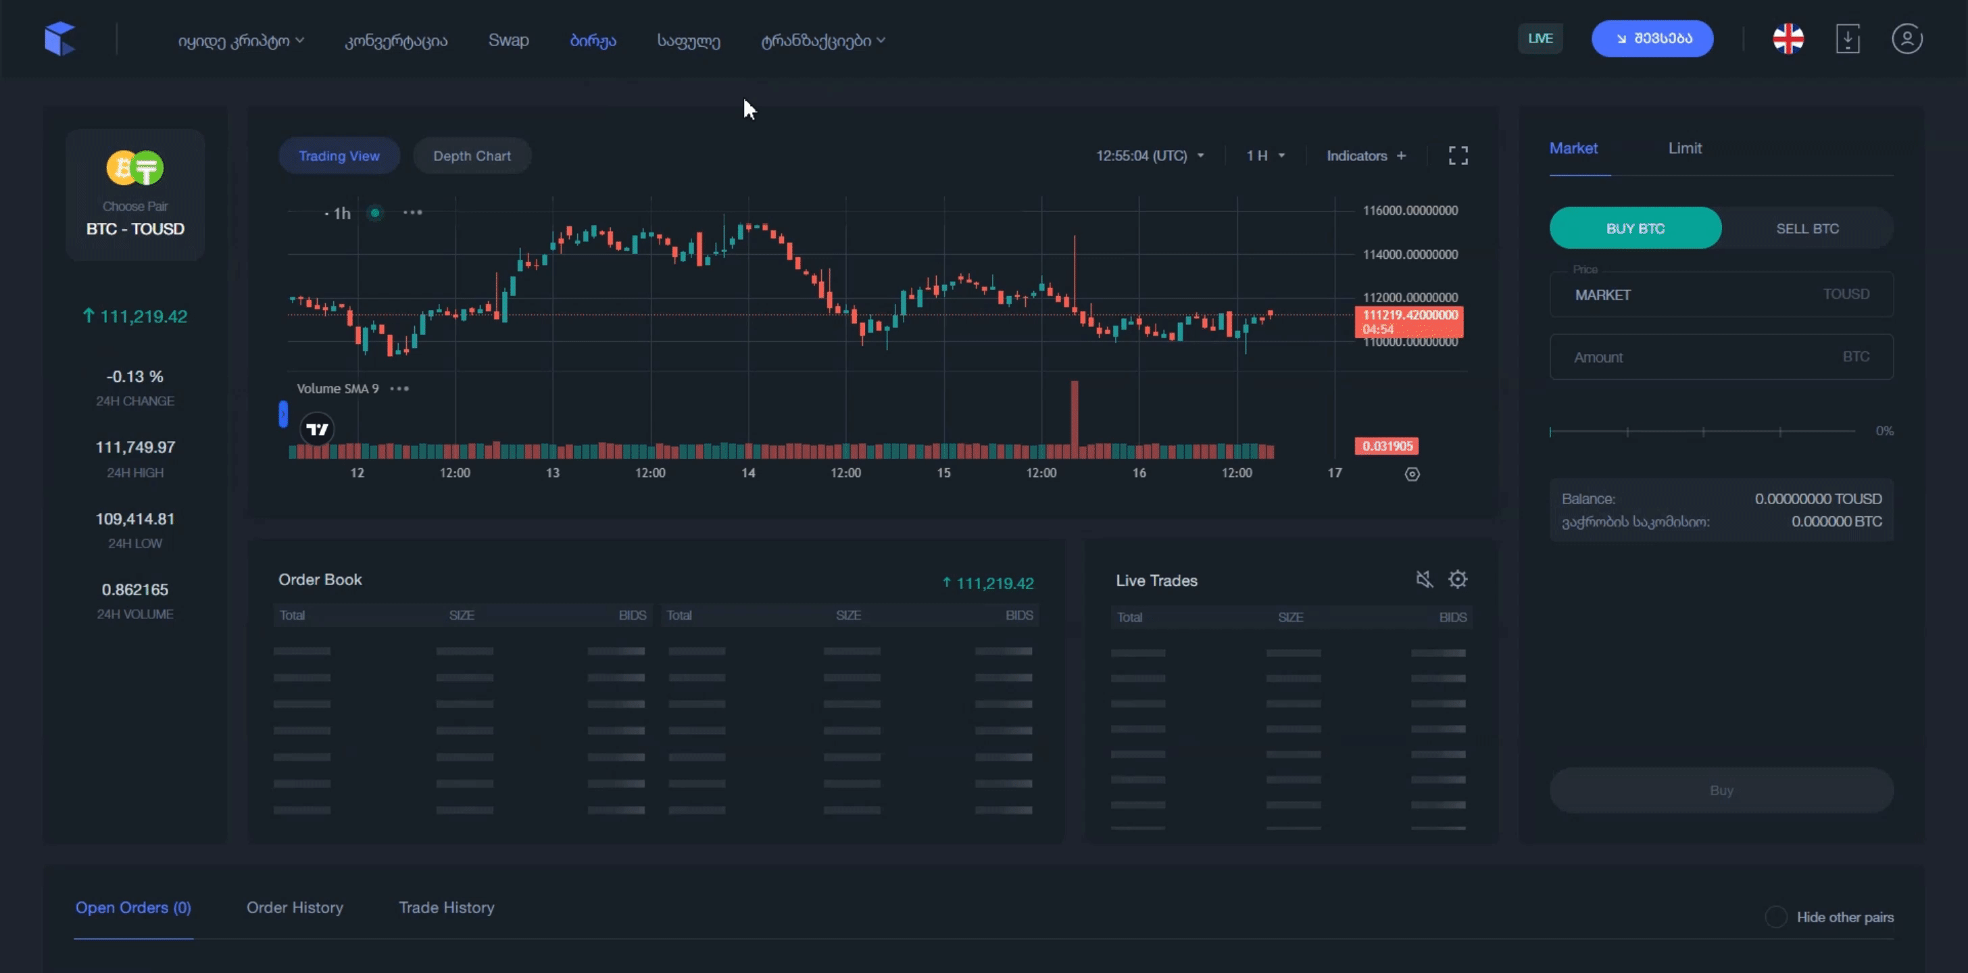Open the user profile icon
This screenshot has width=1968, height=973.
tap(1907, 39)
